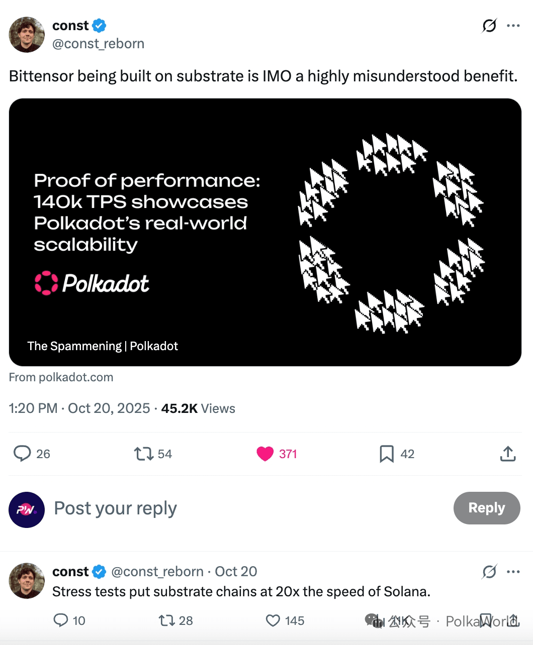The width and height of the screenshot is (533, 645).
Task: Click the Grok icon on main post
Action: pos(489,26)
